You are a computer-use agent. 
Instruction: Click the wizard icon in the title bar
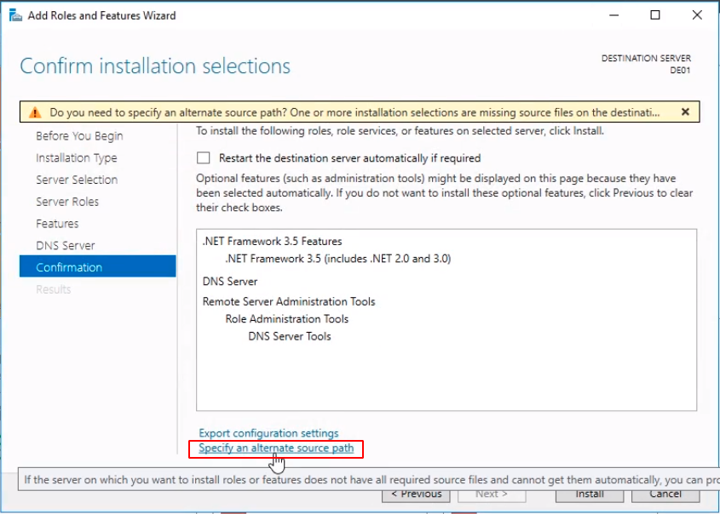(x=15, y=15)
